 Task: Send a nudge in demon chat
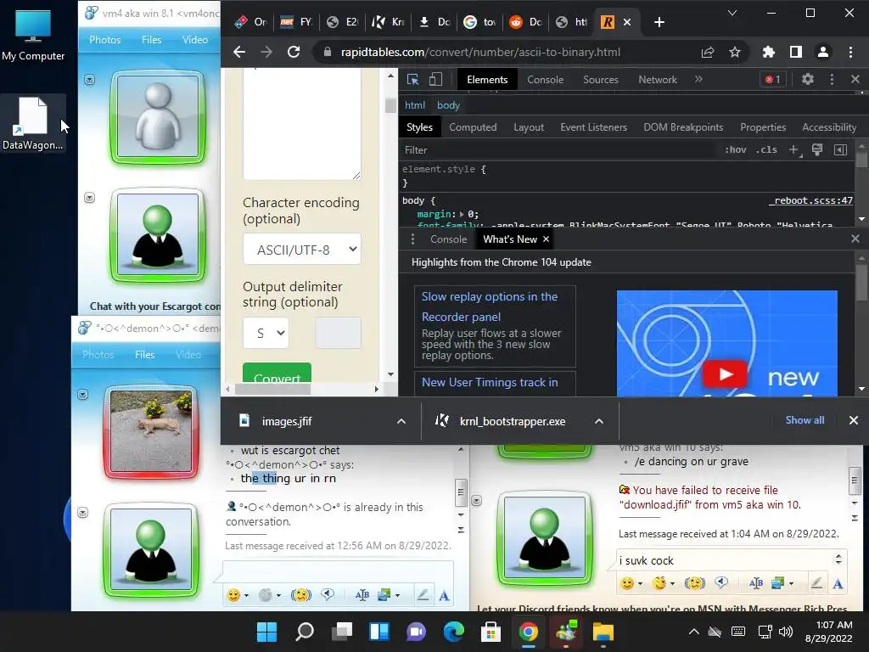click(301, 595)
